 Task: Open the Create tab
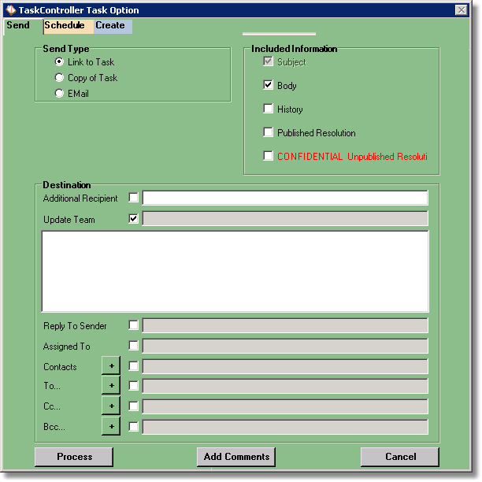111,26
